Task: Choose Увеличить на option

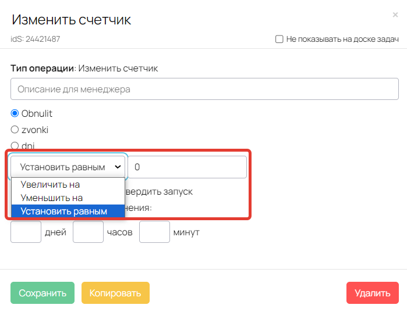Action: pos(68,185)
